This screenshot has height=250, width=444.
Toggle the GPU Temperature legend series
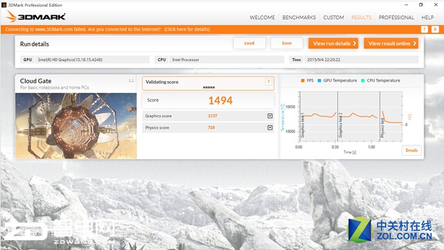(x=337, y=81)
